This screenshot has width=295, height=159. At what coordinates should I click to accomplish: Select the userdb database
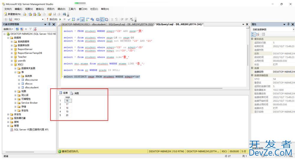pyautogui.click(x=22, y=61)
